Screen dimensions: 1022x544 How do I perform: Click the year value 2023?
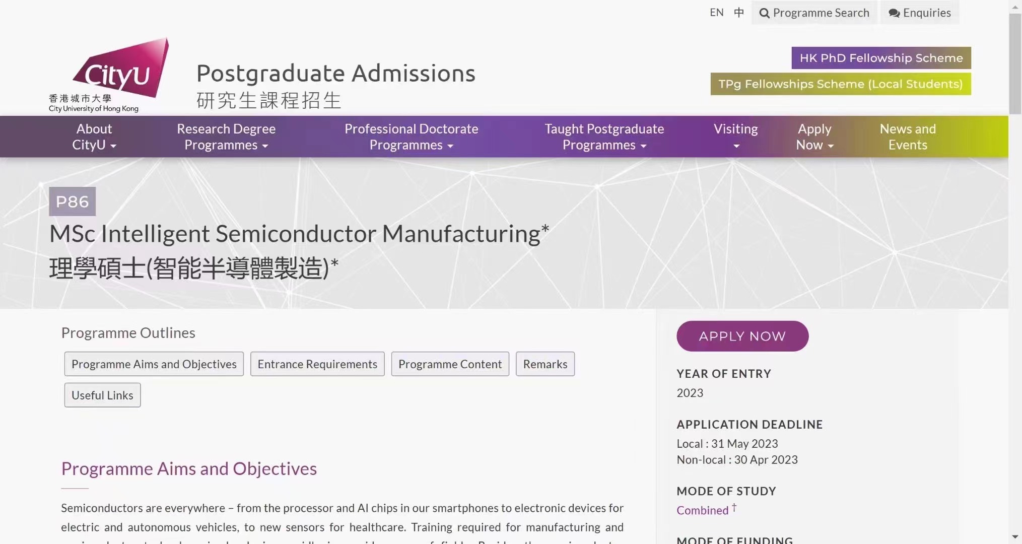pos(690,393)
